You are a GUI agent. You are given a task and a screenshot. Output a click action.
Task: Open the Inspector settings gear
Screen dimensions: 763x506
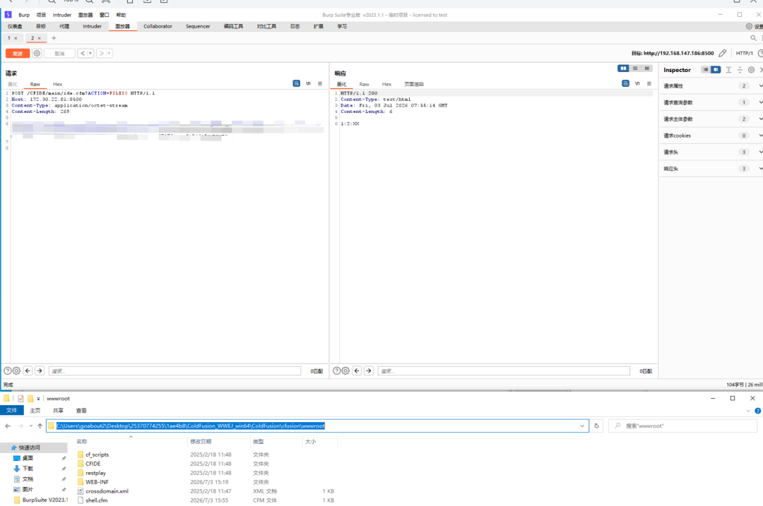tap(751, 70)
